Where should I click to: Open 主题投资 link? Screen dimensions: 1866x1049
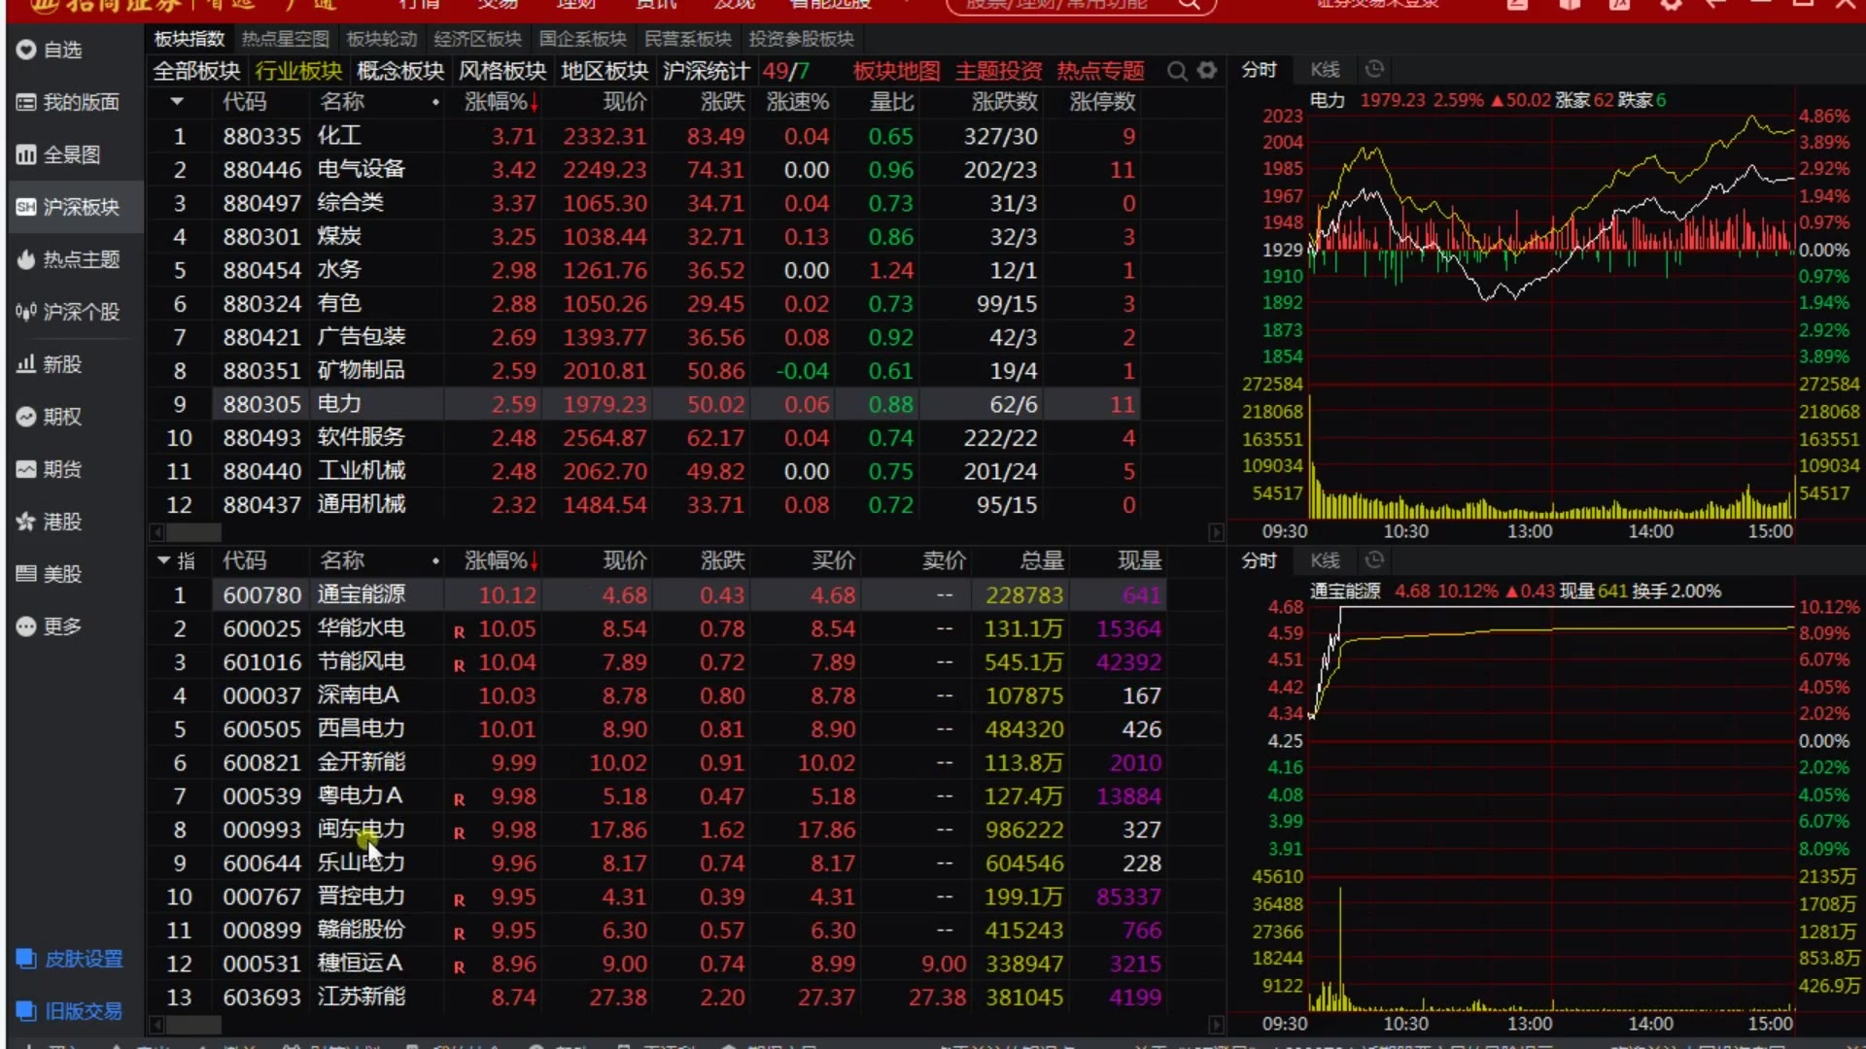[x=998, y=71]
